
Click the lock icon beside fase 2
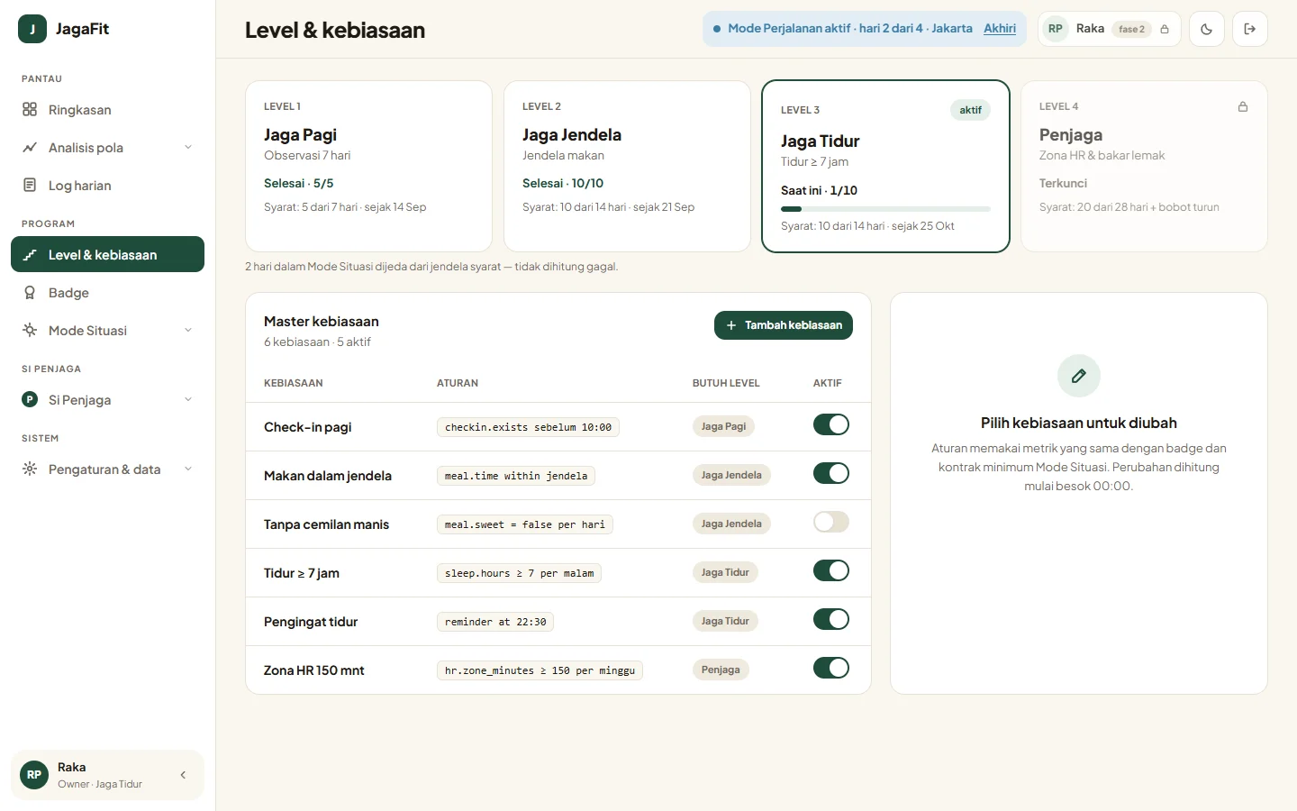pyautogui.click(x=1165, y=29)
